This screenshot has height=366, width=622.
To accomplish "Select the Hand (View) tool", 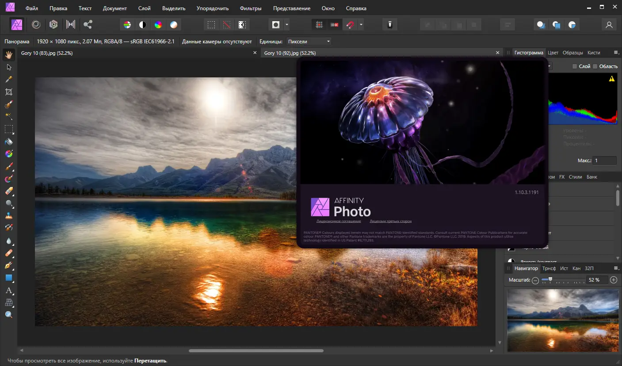I will coord(8,54).
